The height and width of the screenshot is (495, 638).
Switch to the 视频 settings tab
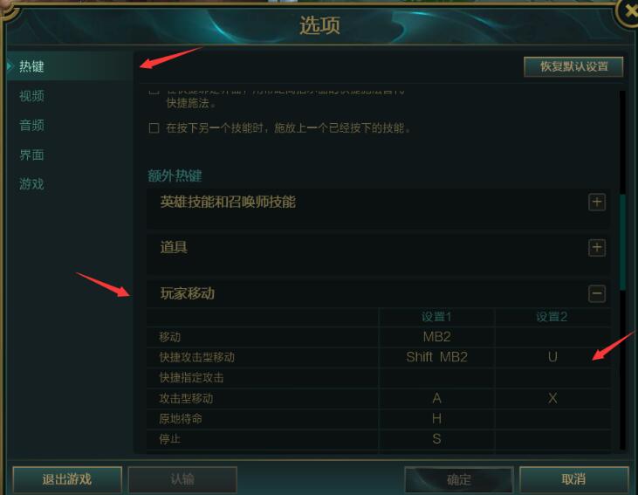(31, 96)
